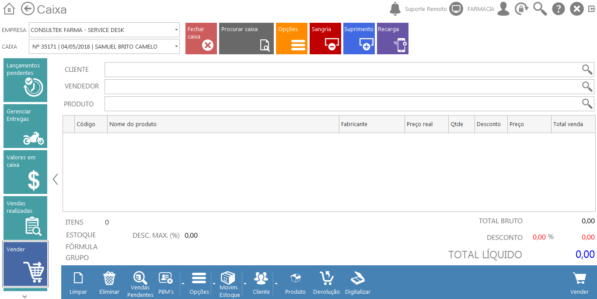Search sellers with VENDEDOR magnifier
The width and height of the screenshot is (597, 299).
587,87
